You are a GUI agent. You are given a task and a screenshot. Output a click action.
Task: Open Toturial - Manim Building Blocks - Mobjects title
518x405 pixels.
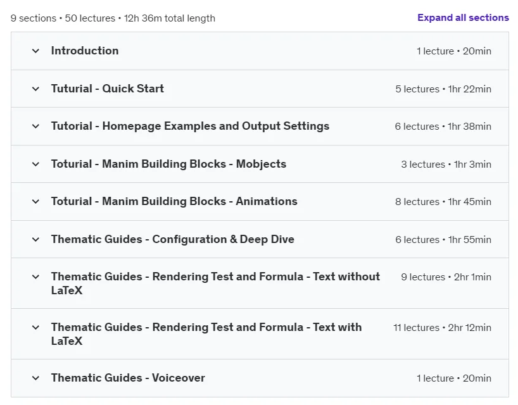[168, 164]
